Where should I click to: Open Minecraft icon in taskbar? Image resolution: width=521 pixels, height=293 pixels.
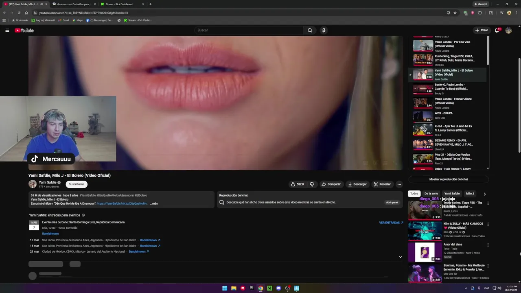pos(269,288)
